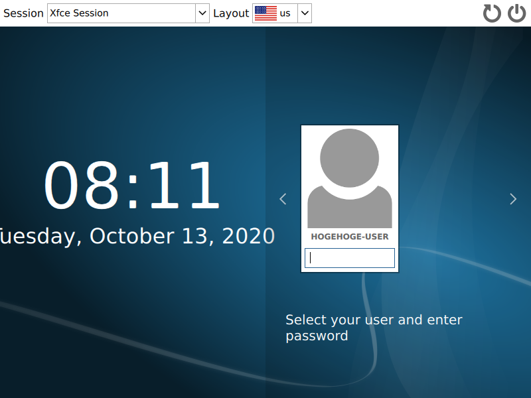
Task: Focus the password input field
Action: [350, 258]
